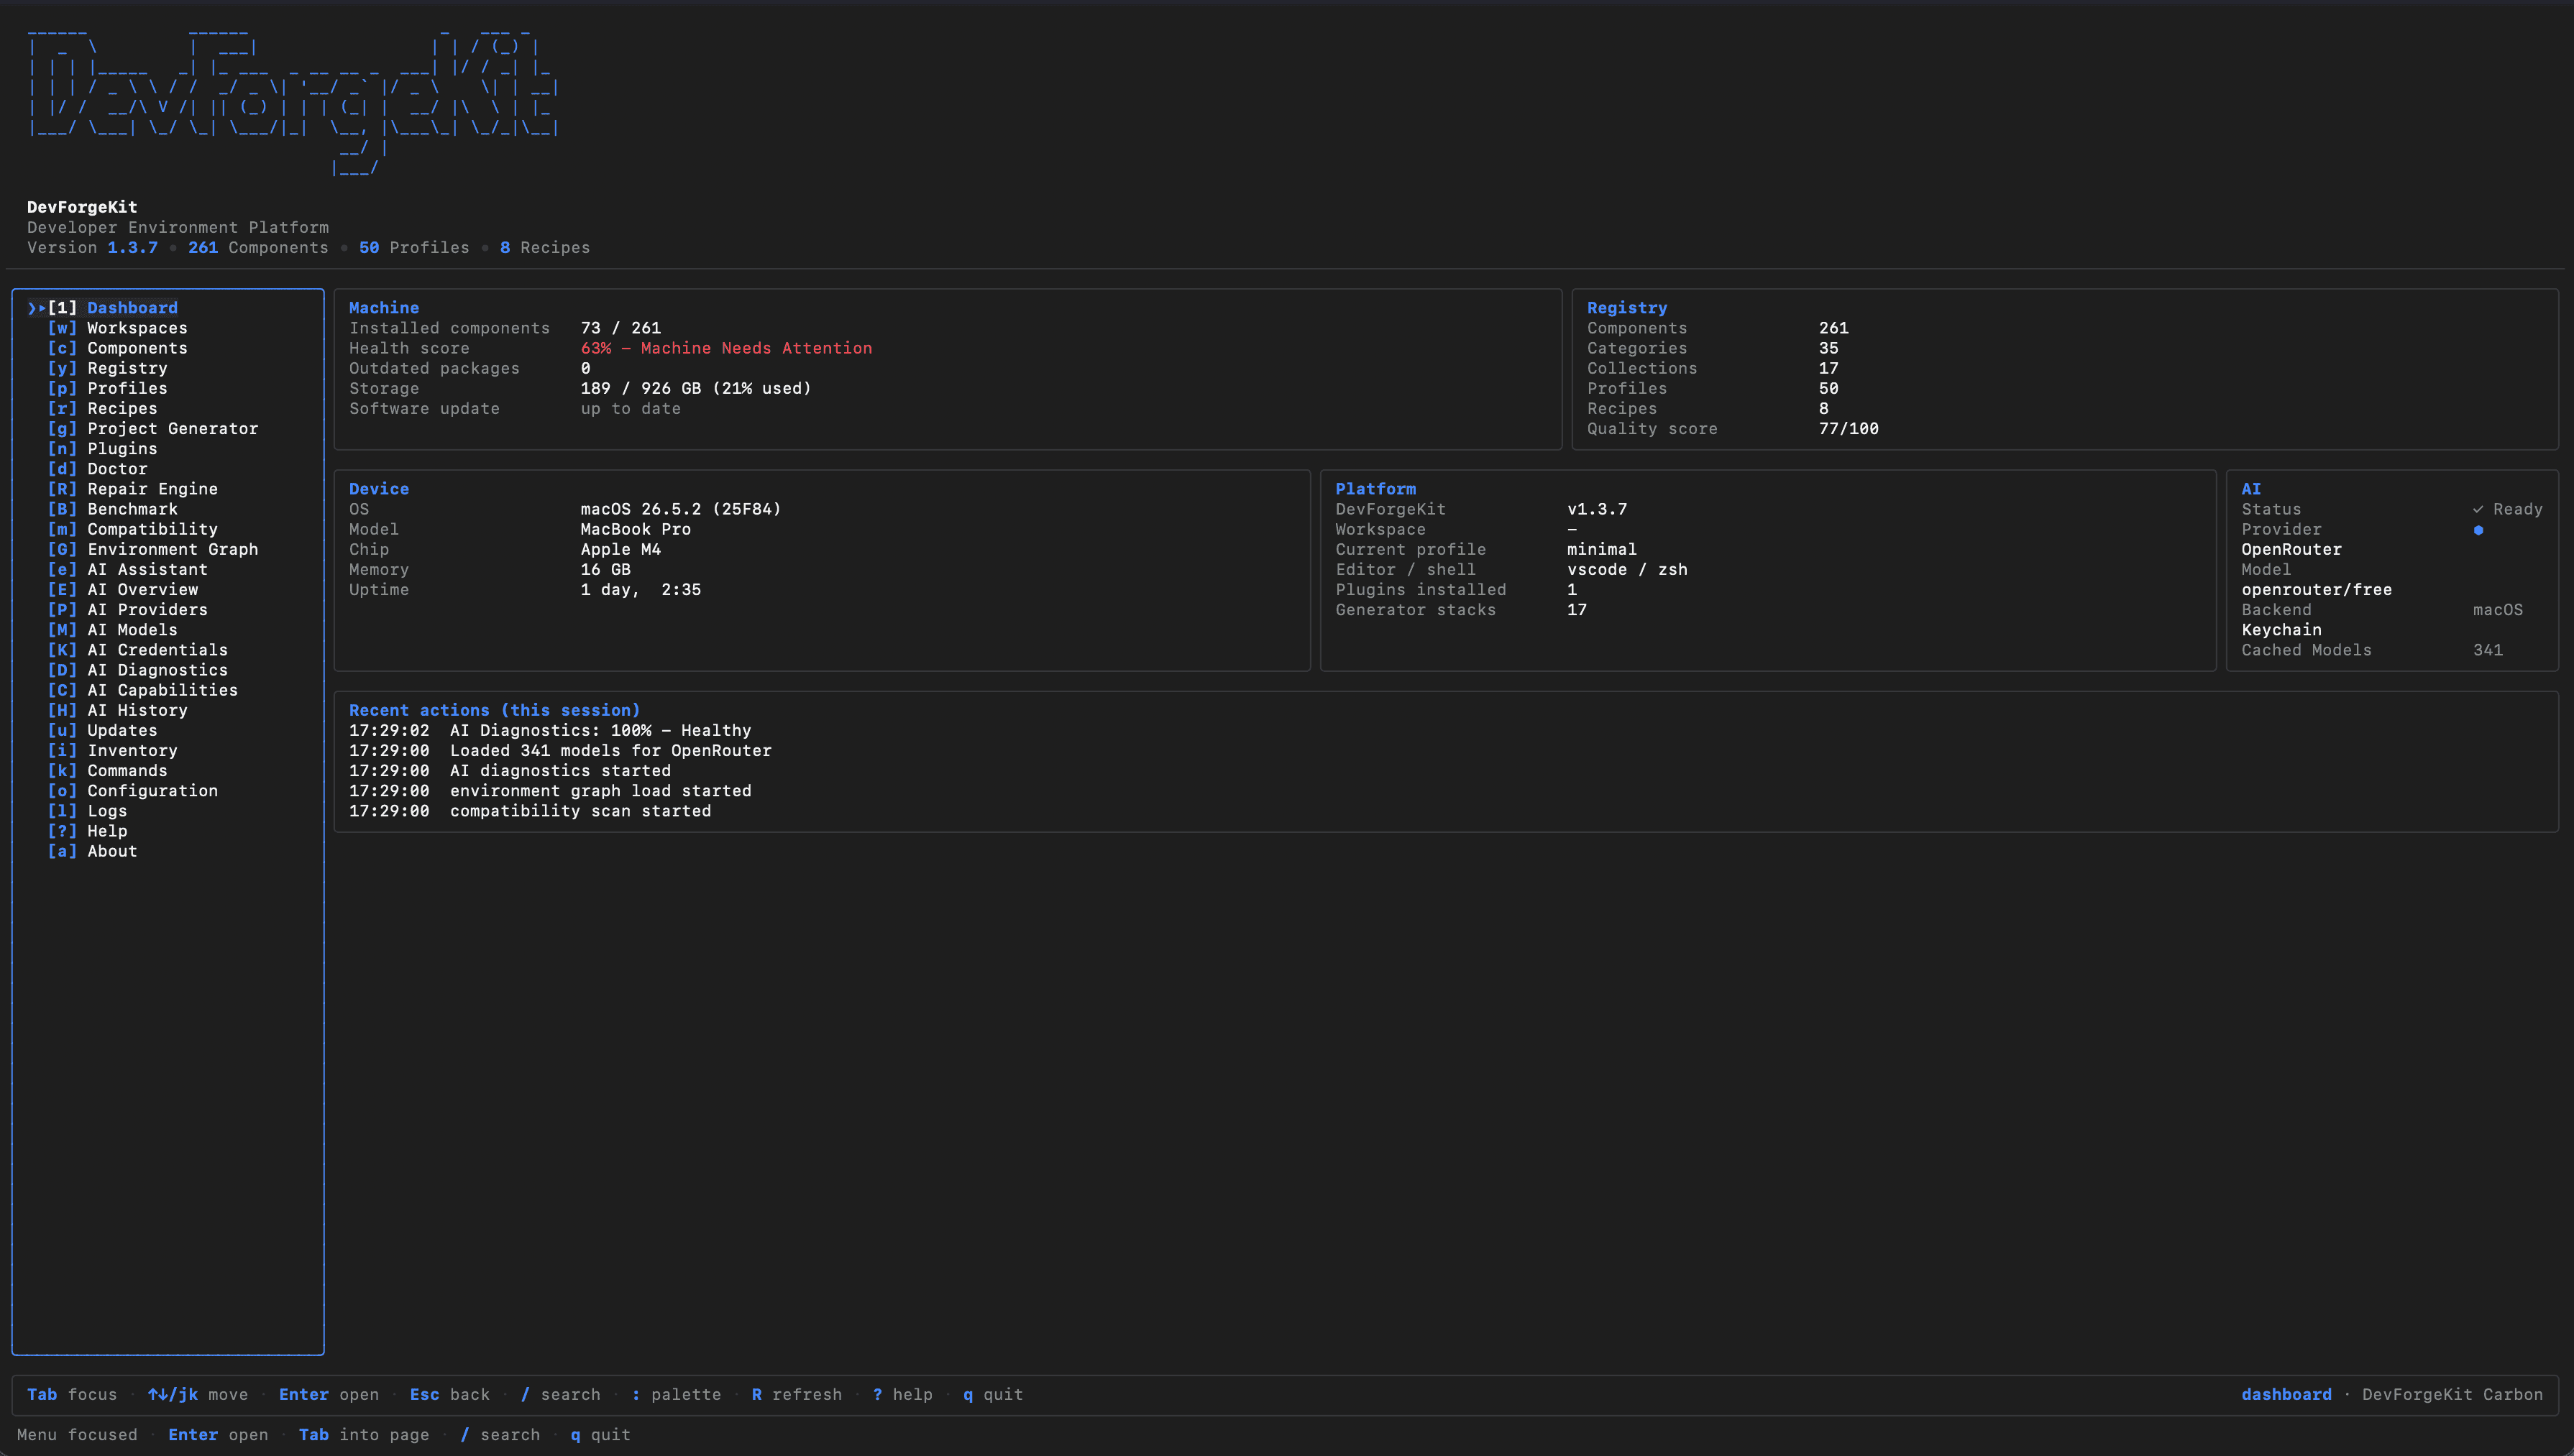Click the '? help' footer hint
The width and height of the screenshot is (2574, 1456).
[902, 1394]
